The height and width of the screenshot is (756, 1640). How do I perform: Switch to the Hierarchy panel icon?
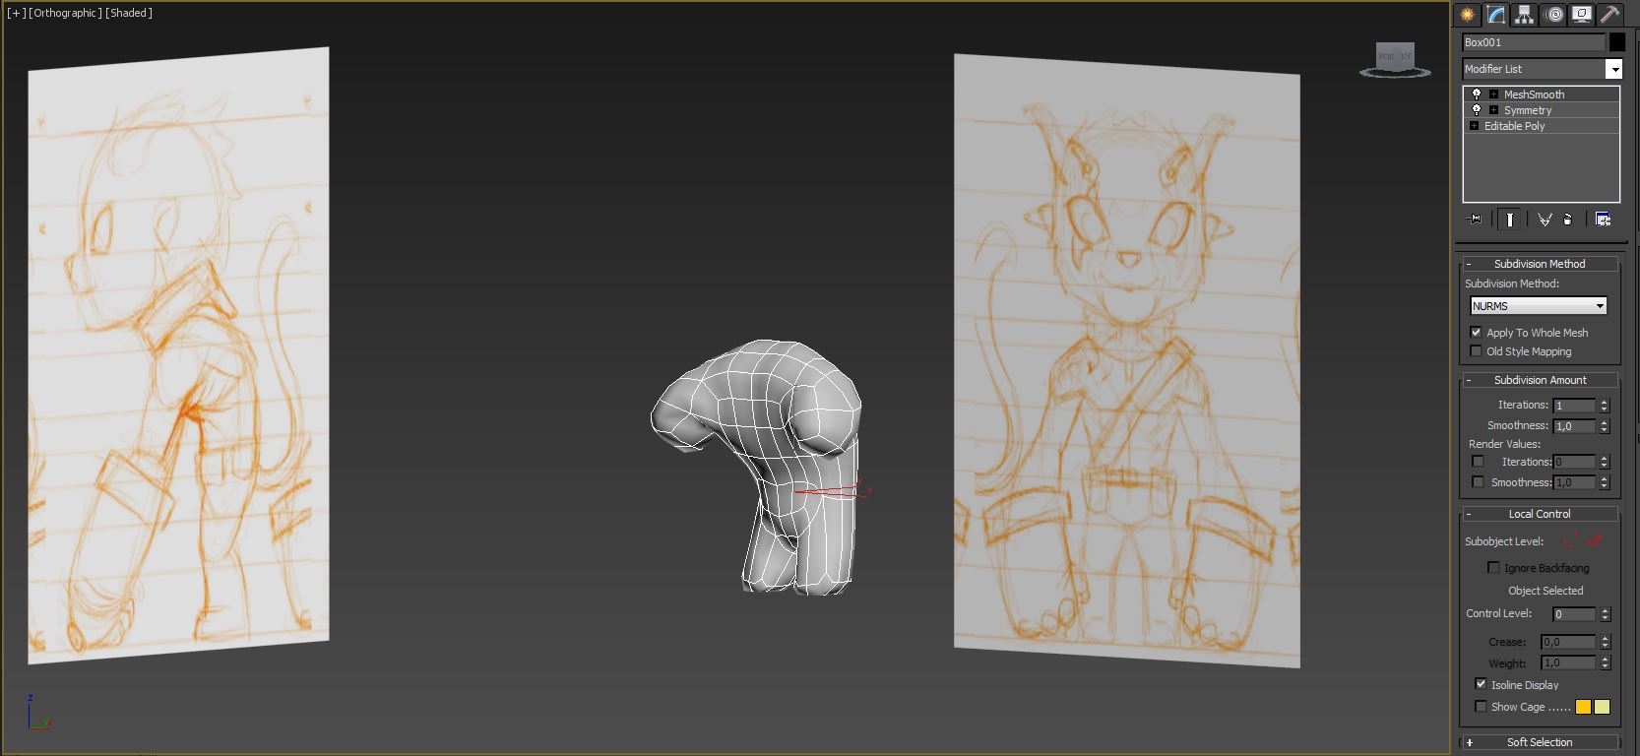[1525, 15]
